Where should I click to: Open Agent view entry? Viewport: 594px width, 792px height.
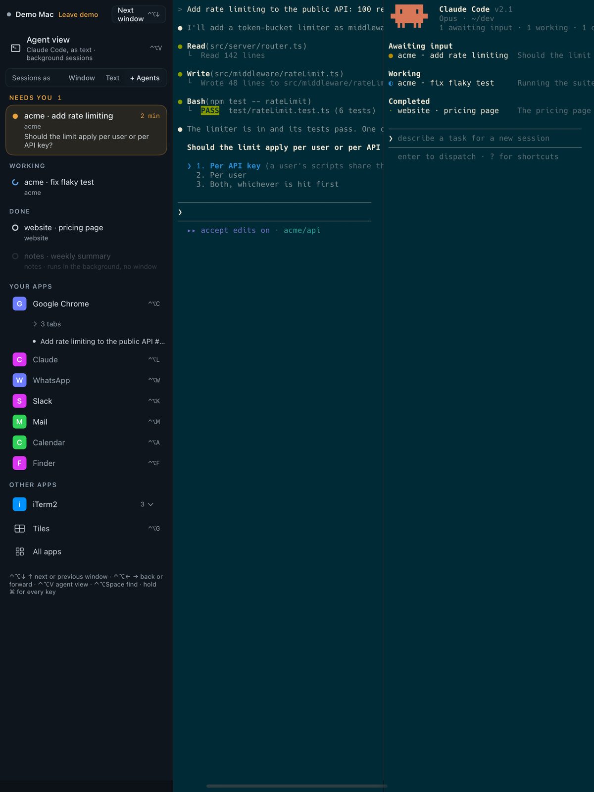86,48
